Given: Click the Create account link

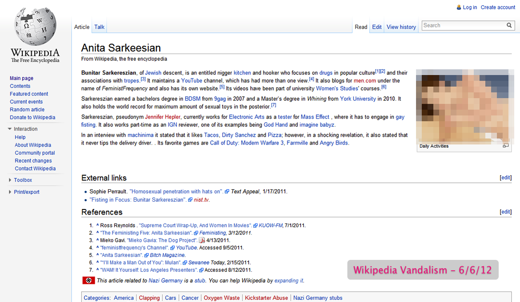Looking at the screenshot, I should (x=498, y=7).
